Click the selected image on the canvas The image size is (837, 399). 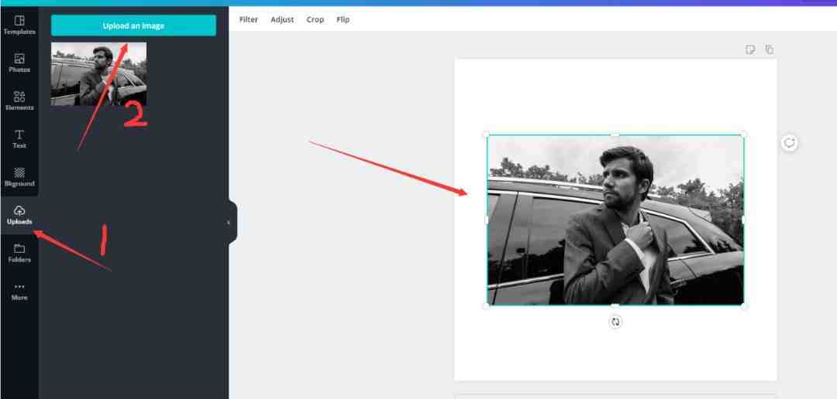point(615,220)
